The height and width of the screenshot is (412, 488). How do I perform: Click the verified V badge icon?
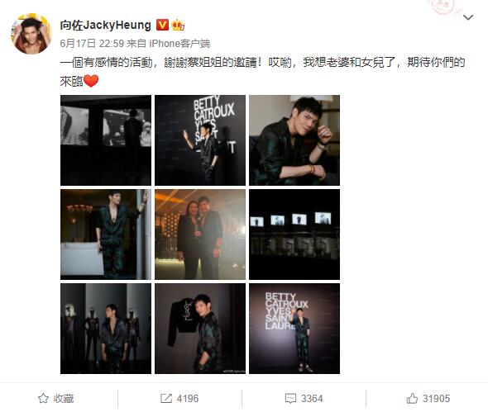point(162,25)
